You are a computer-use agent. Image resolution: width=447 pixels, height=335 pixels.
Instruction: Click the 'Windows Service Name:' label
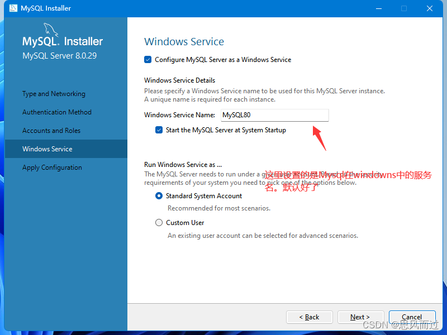pyautogui.click(x=179, y=115)
